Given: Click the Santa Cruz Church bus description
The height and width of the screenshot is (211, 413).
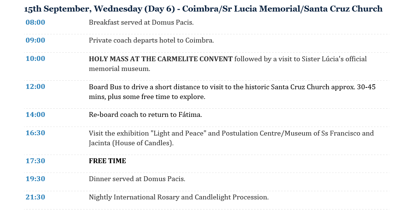Looking at the screenshot, I should pos(232,92).
